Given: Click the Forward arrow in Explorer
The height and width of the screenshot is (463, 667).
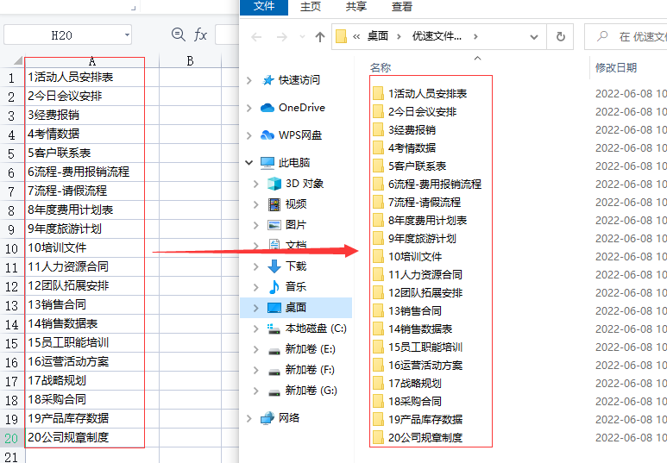Looking at the screenshot, I should tap(281, 37).
